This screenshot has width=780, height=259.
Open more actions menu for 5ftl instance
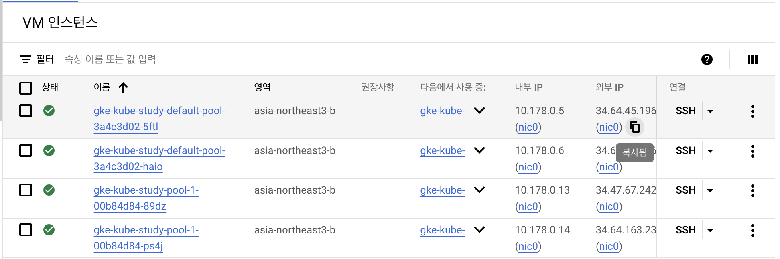pyautogui.click(x=753, y=111)
